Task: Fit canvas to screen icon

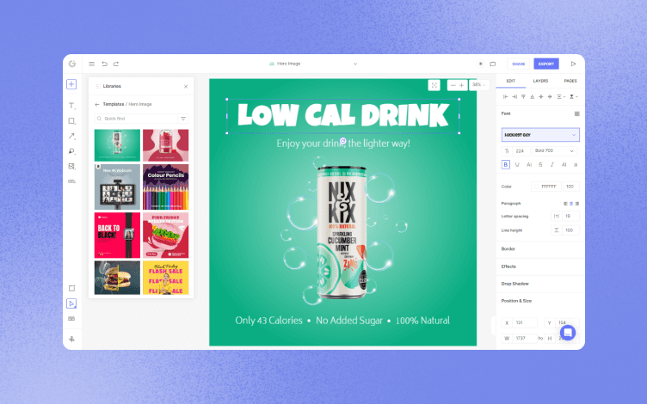Action: point(434,85)
